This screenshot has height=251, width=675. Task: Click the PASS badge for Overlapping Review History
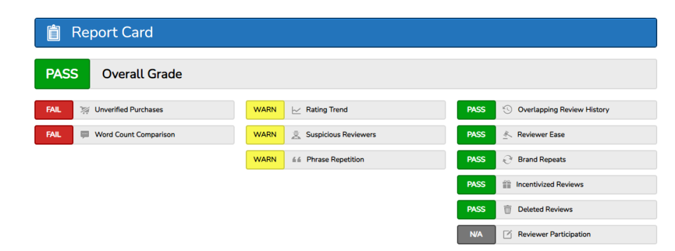click(x=477, y=110)
